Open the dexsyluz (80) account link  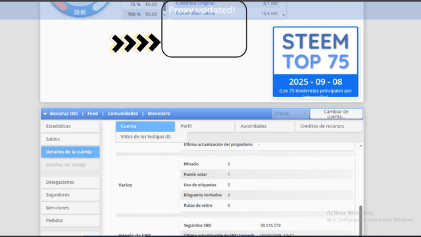pyautogui.click(x=64, y=114)
